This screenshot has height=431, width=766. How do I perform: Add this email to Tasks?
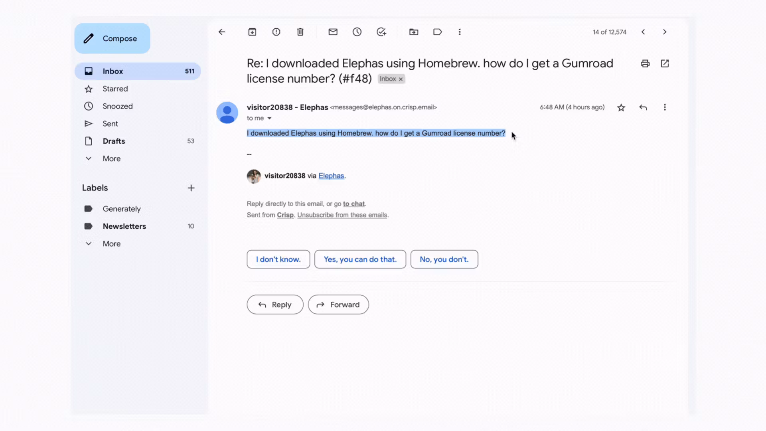coord(381,32)
